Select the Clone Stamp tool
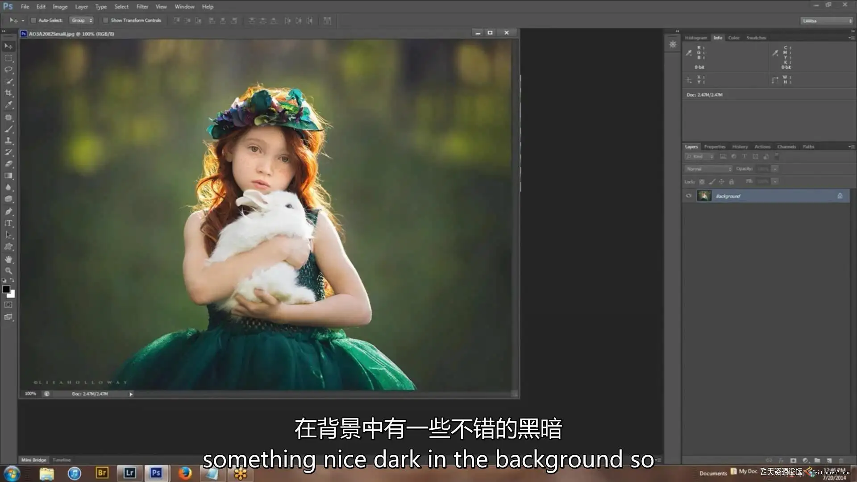 pos(8,141)
